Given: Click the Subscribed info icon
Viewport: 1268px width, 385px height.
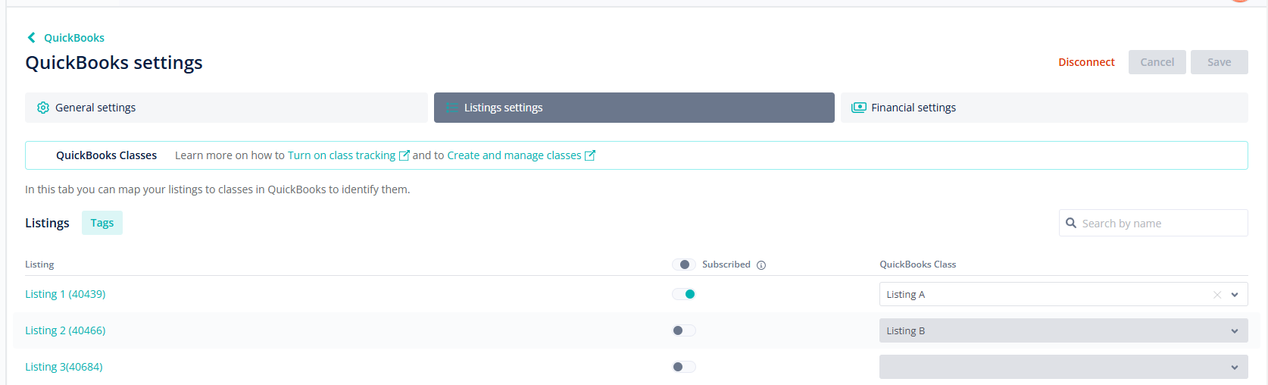Looking at the screenshot, I should [x=761, y=265].
